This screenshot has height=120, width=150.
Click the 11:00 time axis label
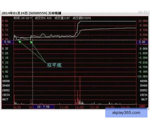pyautogui.click(x=64, y=107)
